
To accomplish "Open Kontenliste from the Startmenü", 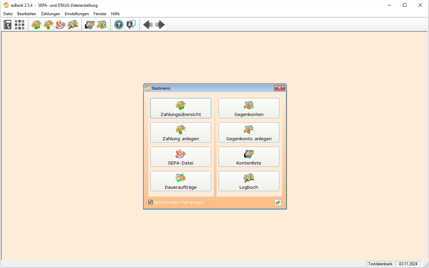I will pyautogui.click(x=249, y=157).
